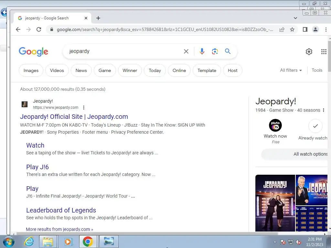Open search Tools

[317, 70]
